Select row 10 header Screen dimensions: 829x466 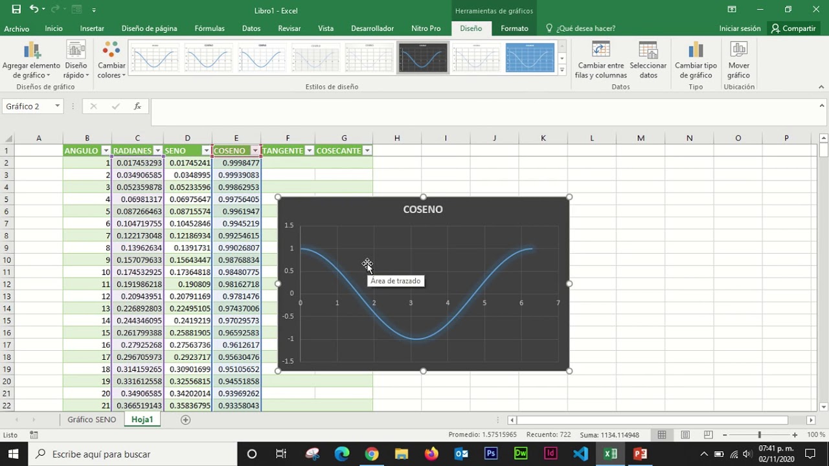[x=6, y=260]
